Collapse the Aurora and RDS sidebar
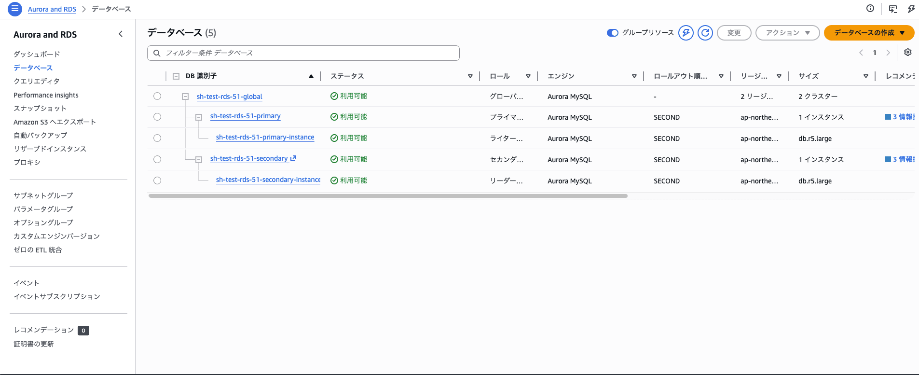The image size is (919, 375). click(121, 34)
